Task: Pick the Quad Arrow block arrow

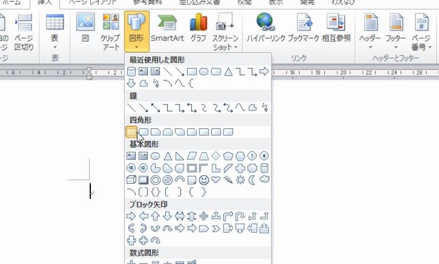Action: pos(204,216)
